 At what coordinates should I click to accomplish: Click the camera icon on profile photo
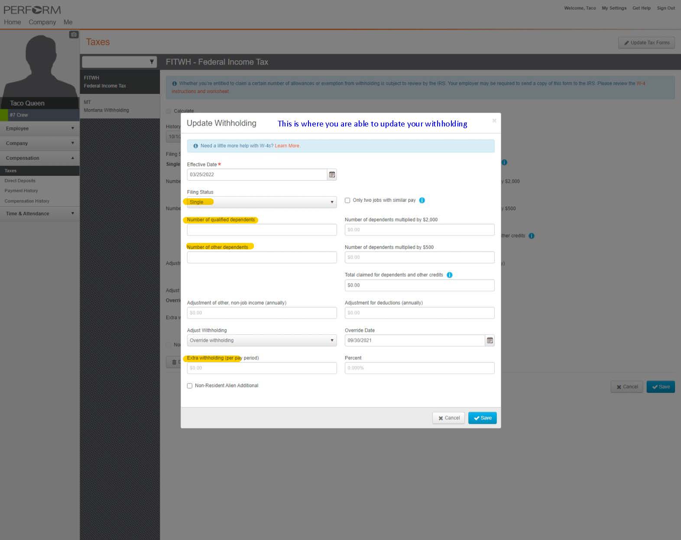pos(74,35)
